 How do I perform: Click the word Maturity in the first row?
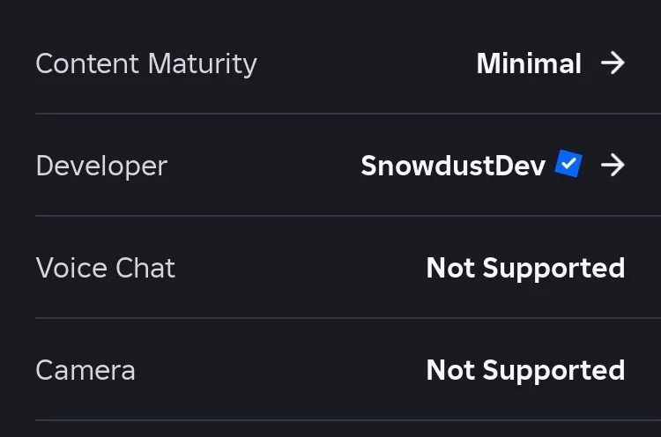click(203, 64)
